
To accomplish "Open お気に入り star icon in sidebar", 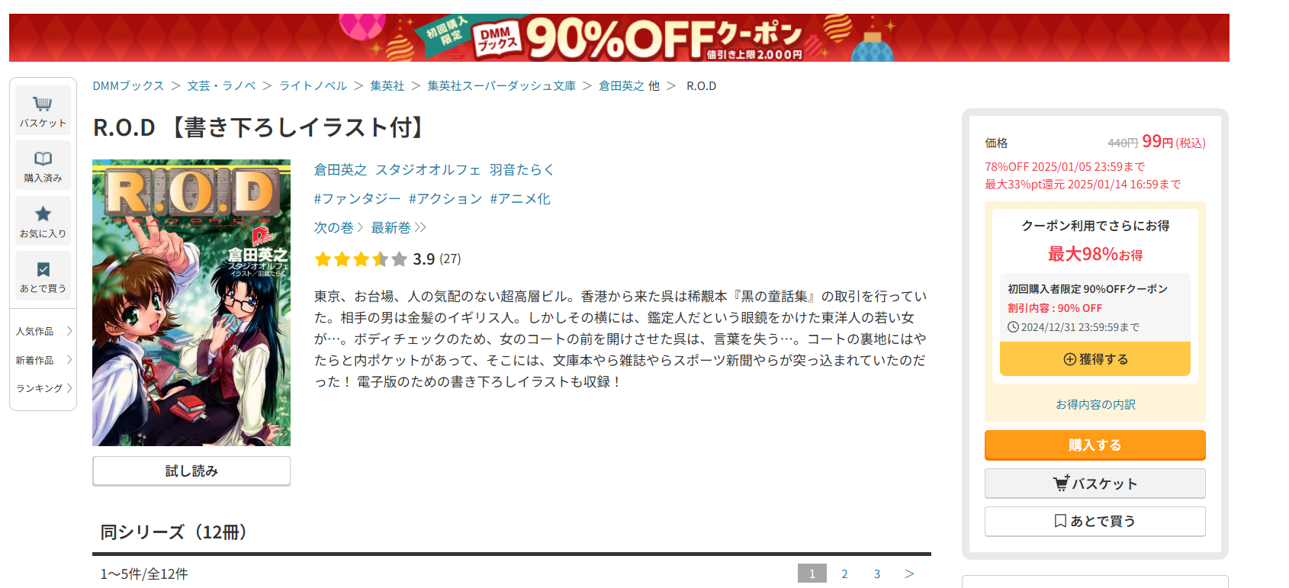I will [43, 221].
